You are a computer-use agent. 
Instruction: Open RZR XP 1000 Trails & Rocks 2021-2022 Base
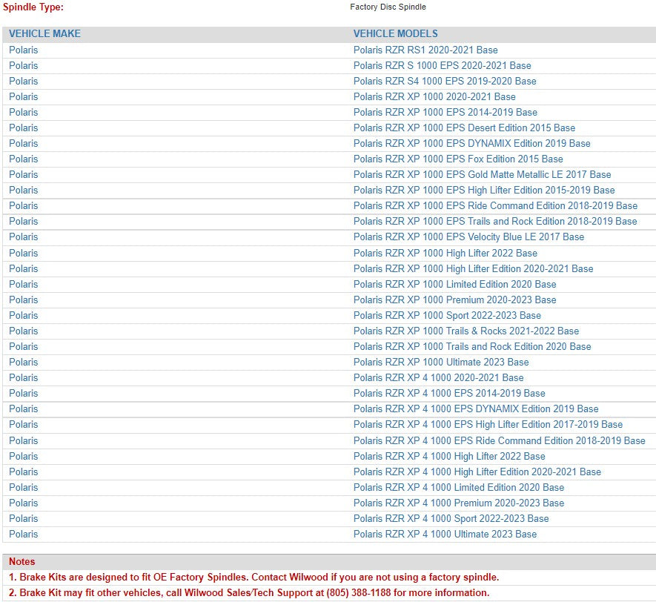point(466,331)
